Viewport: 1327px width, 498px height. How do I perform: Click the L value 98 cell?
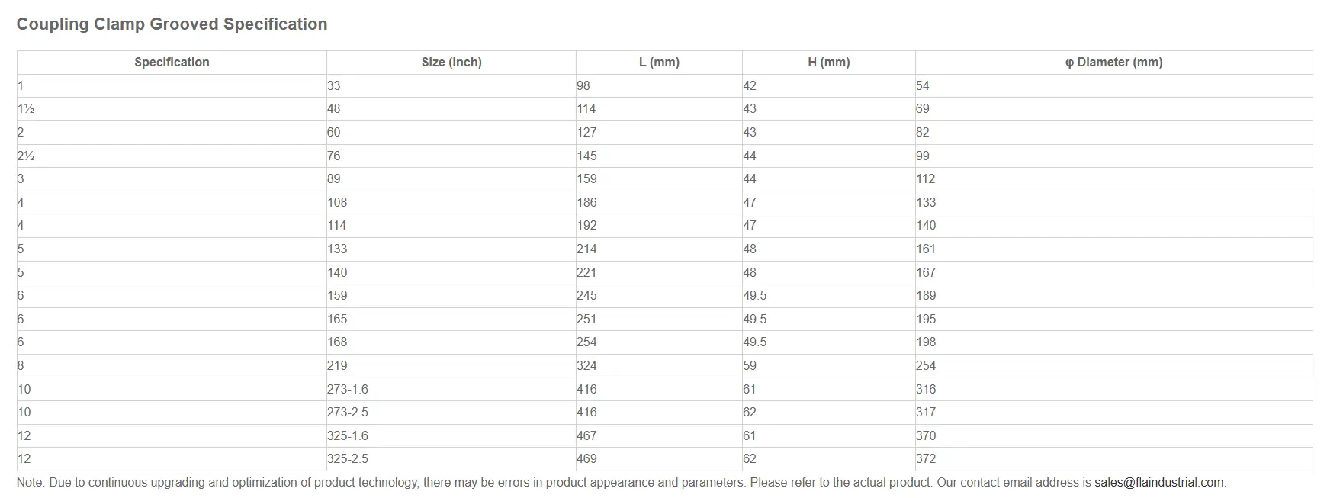(x=659, y=86)
